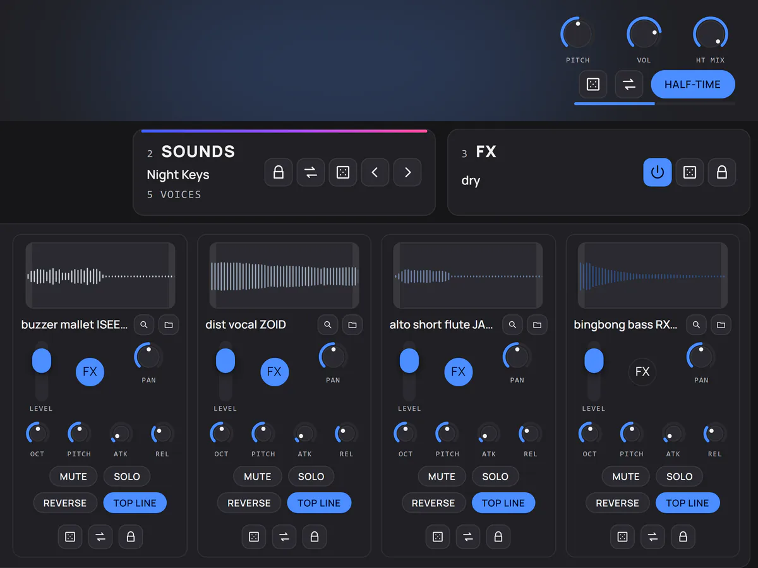Toggle FX on the buzzer mallet voice
Image resolution: width=758 pixels, height=568 pixels.
[90, 372]
